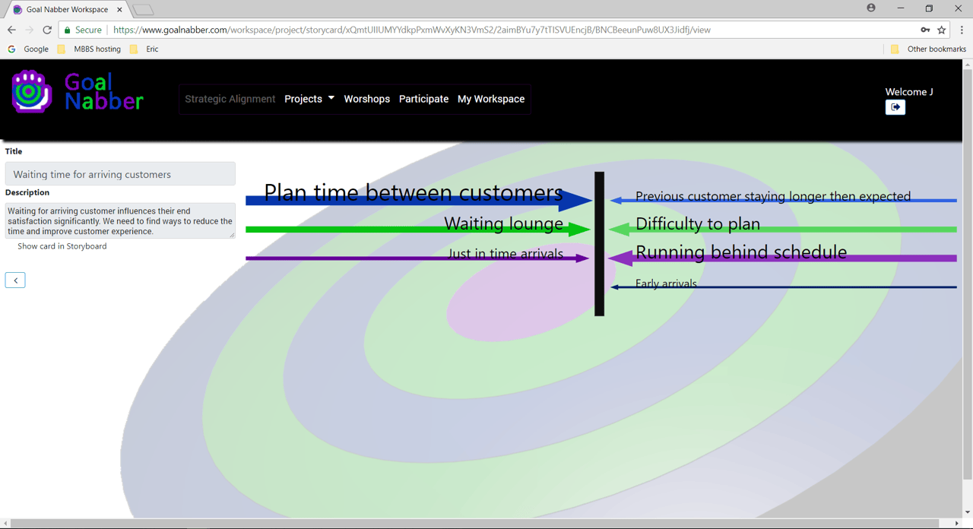
Task: Open the Other bookmarks folder
Action: (x=928, y=49)
